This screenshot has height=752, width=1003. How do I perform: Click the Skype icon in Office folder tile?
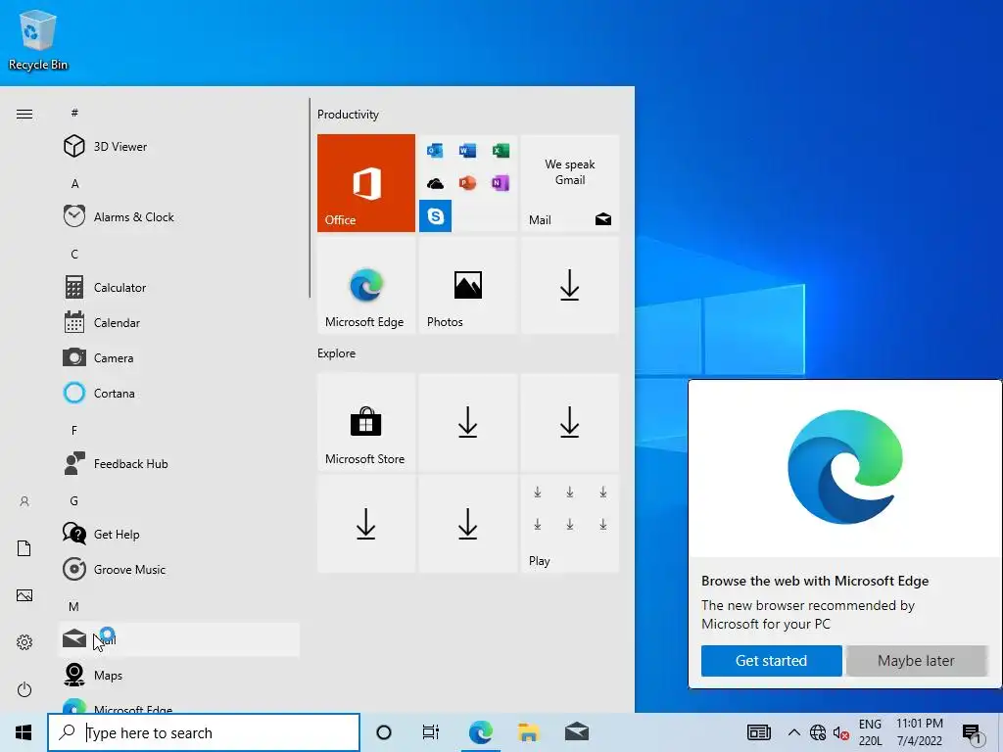(435, 215)
